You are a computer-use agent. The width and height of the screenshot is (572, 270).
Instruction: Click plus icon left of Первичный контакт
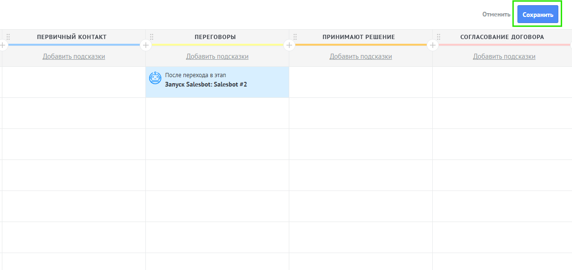(2, 45)
